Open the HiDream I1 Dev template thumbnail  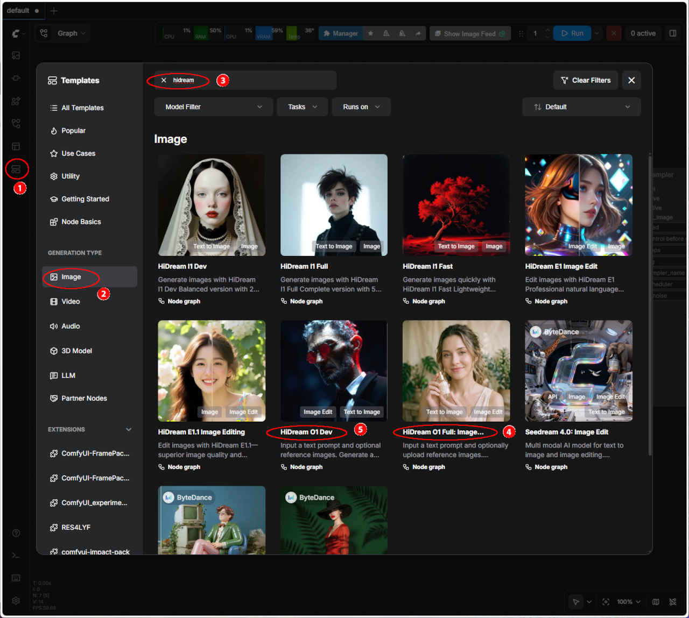212,205
